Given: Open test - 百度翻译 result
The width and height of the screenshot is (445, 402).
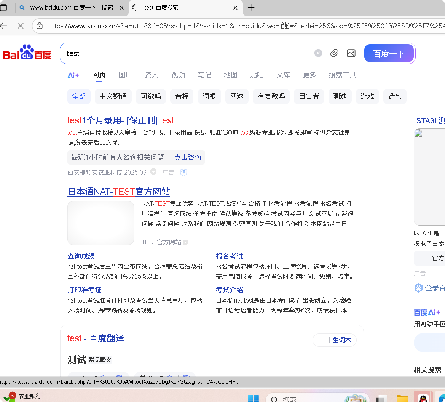Looking at the screenshot, I should tap(95, 338).
